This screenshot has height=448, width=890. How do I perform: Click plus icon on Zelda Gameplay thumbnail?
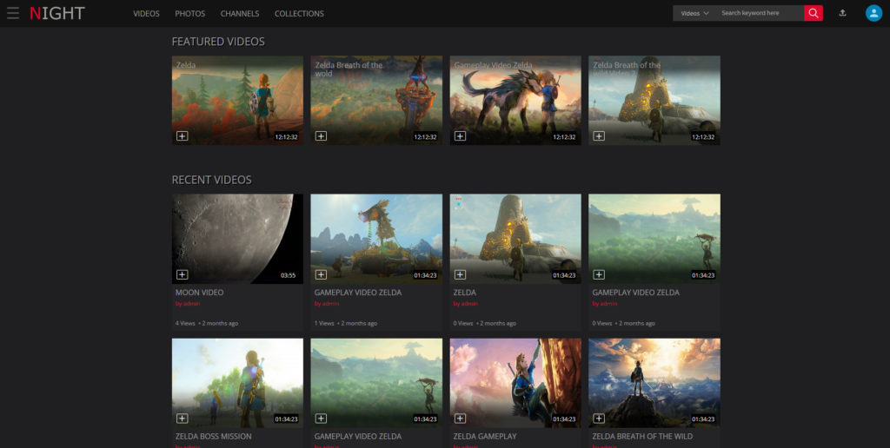click(x=460, y=418)
